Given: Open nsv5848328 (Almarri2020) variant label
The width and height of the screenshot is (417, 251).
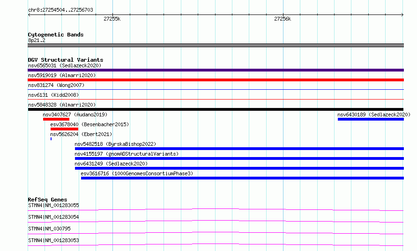Looking at the screenshot, I should [x=62, y=105].
